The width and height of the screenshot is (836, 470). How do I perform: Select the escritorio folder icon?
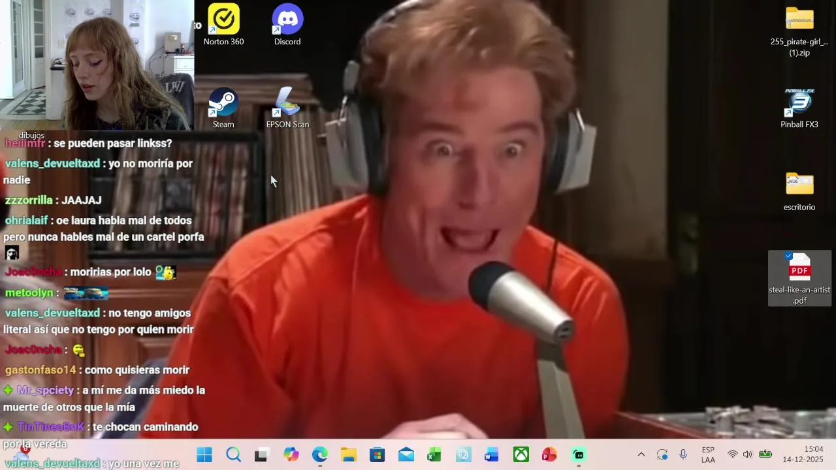point(799,191)
